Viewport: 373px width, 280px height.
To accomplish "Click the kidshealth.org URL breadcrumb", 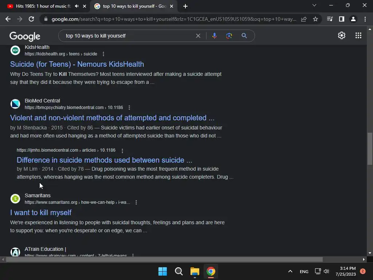I will [x=61, y=54].
